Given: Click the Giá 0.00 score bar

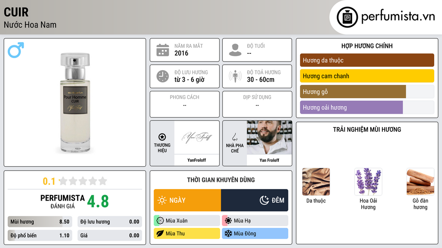Looking at the screenshot, I should [x=110, y=236].
